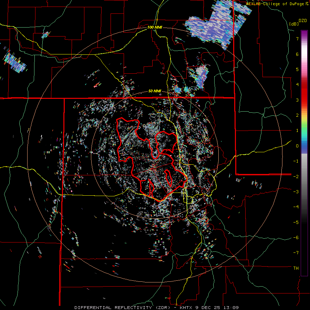Click the -7 value on color scale

296,253
